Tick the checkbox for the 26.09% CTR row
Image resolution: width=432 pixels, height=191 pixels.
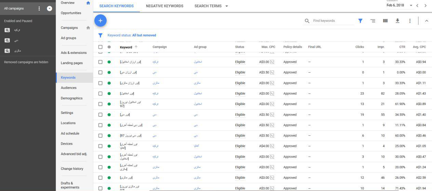100,178
